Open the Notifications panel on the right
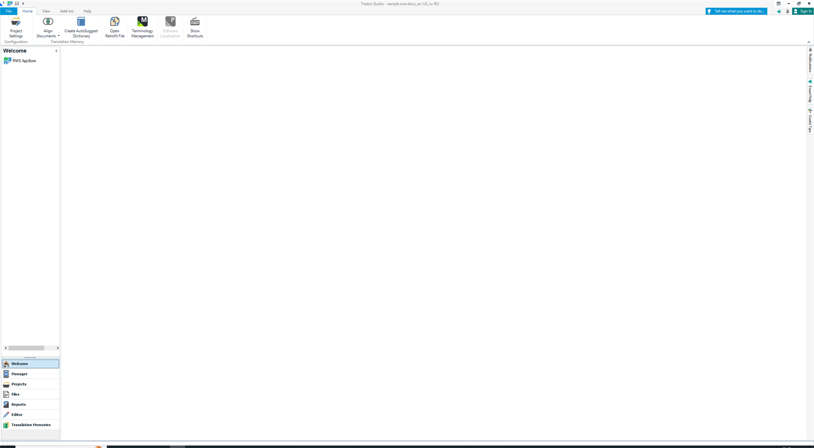814x448 pixels. coord(809,61)
